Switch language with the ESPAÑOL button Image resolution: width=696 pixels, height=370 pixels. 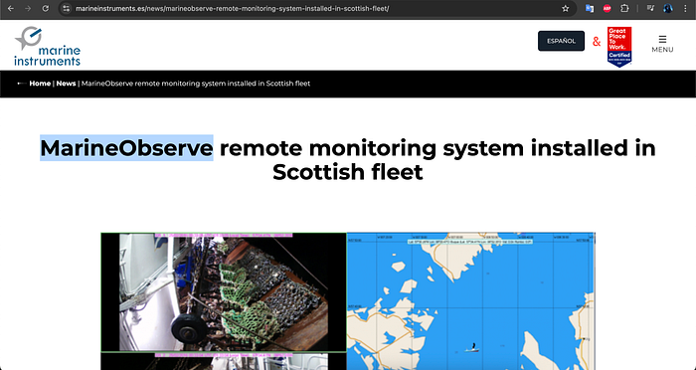click(x=561, y=41)
